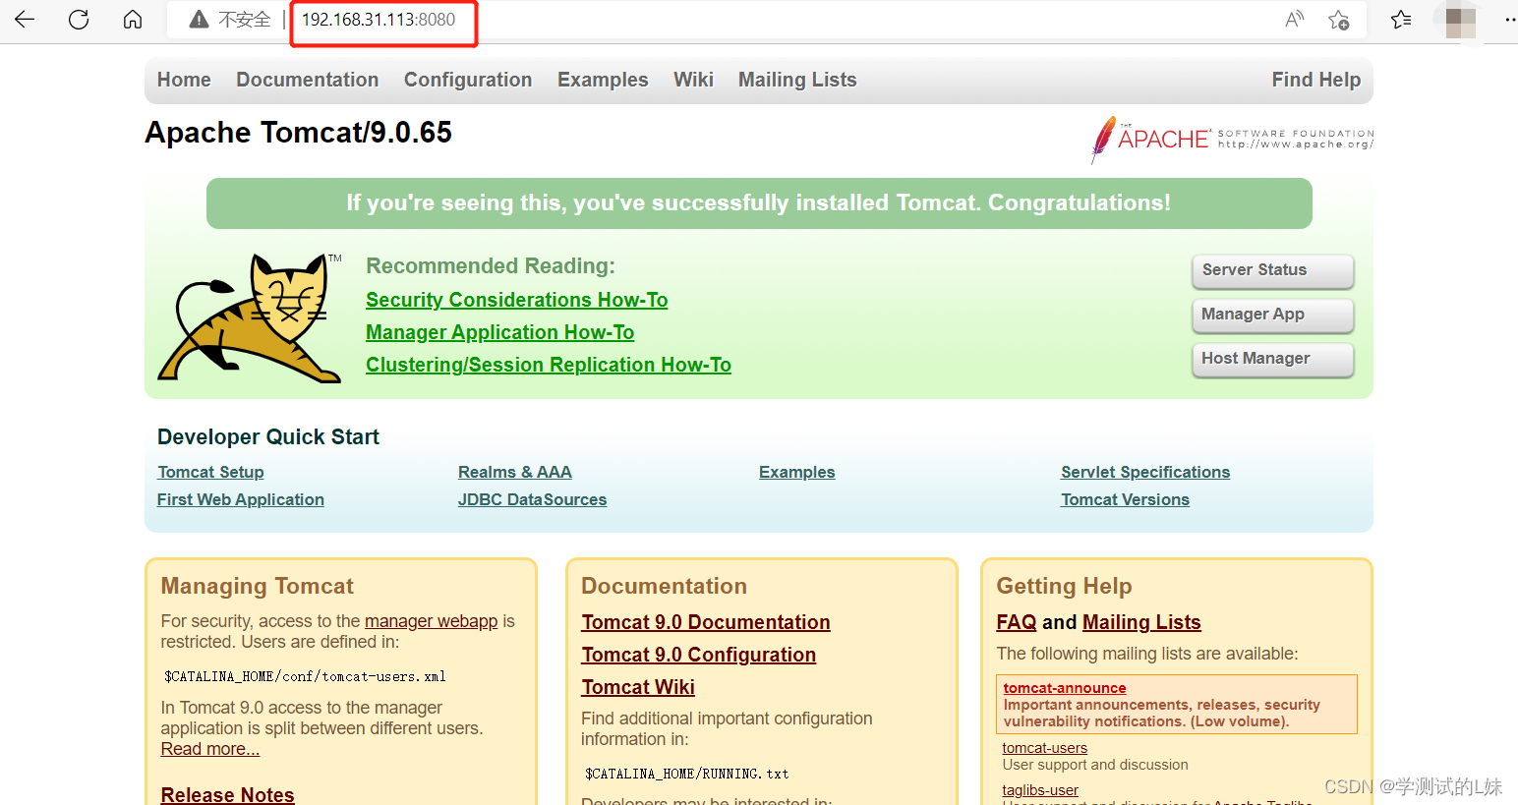
Task: Open Manager Application How-To link
Action: point(499,332)
